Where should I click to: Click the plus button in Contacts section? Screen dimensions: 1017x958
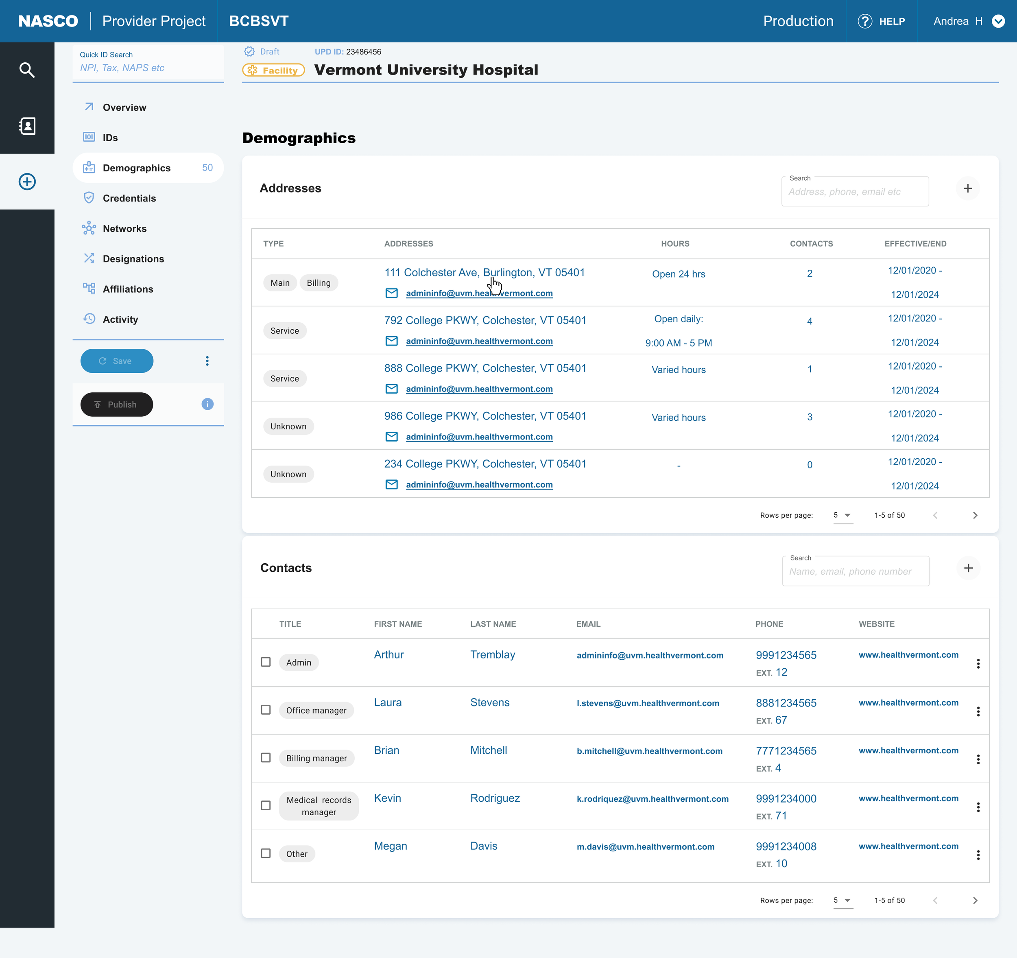click(968, 568)
